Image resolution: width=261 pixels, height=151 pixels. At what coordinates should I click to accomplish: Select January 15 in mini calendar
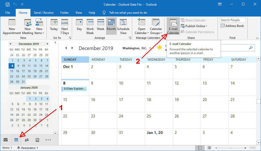coord(29,109)
